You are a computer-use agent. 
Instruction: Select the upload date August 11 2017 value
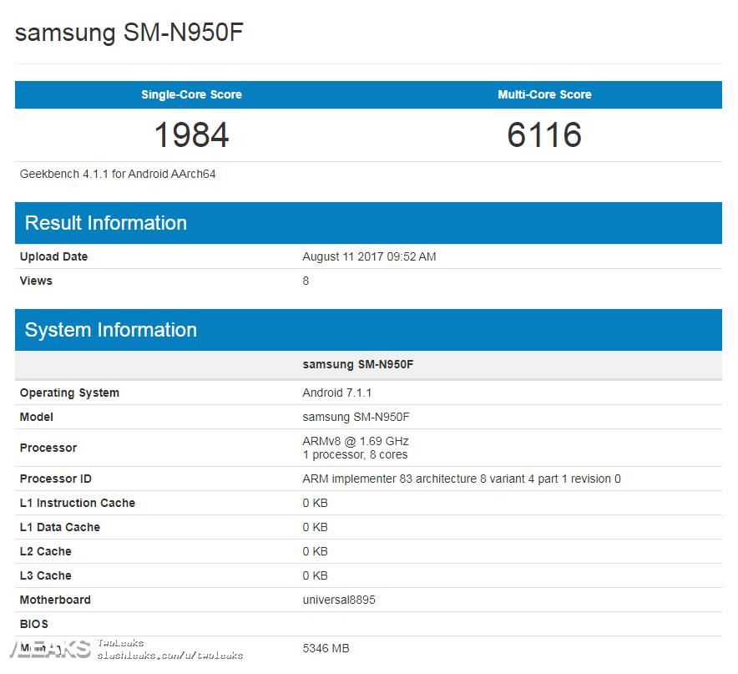(x=369, y=256)
